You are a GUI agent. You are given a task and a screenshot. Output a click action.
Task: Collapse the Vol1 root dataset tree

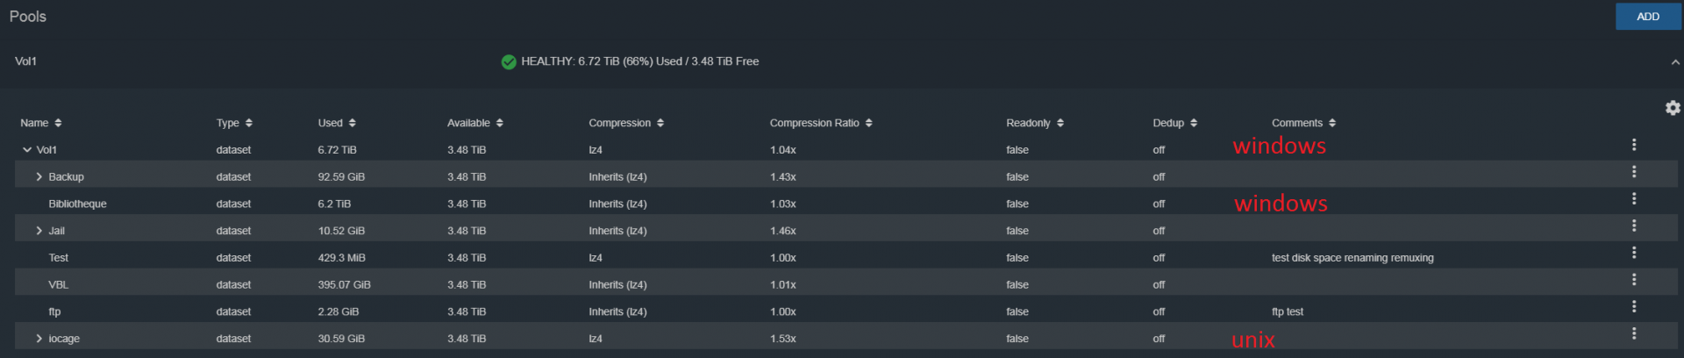click(x=26, y=150)
